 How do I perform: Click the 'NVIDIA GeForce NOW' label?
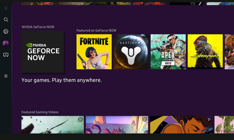point(38,27)
